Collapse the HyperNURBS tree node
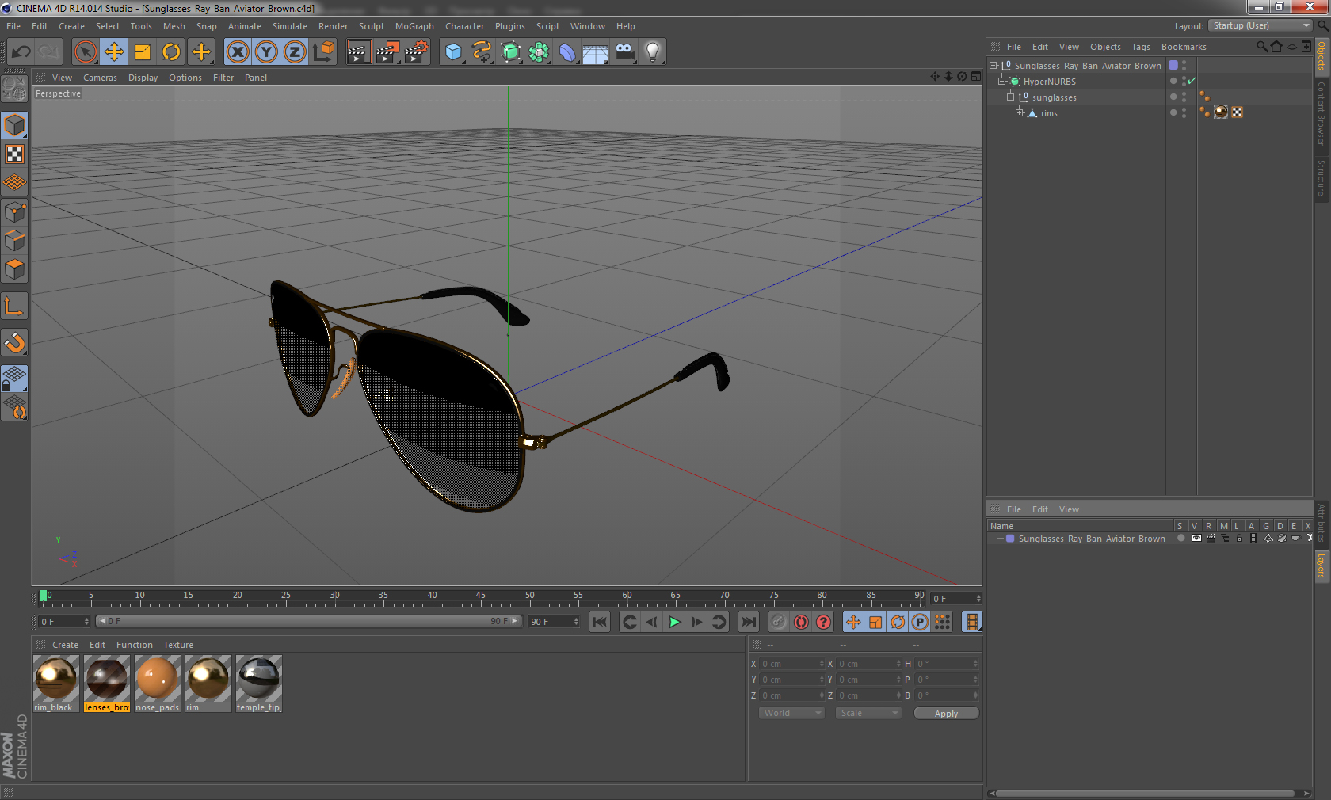 coord(1002,81)
